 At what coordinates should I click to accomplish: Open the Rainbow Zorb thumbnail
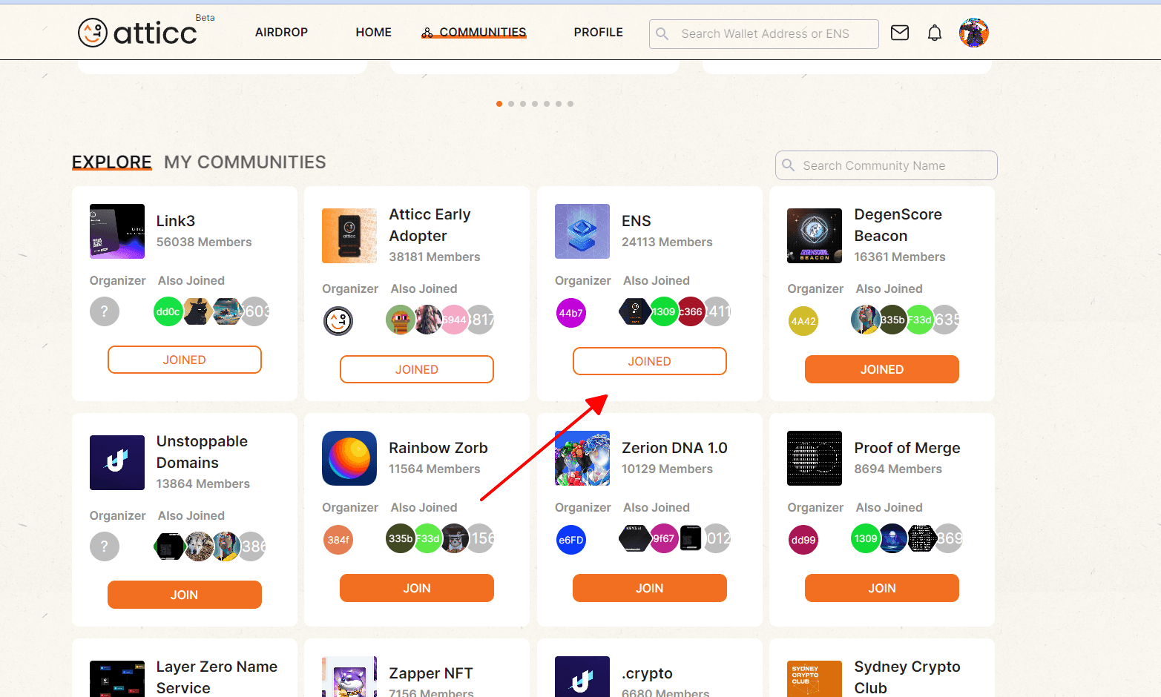coord(349,458)
